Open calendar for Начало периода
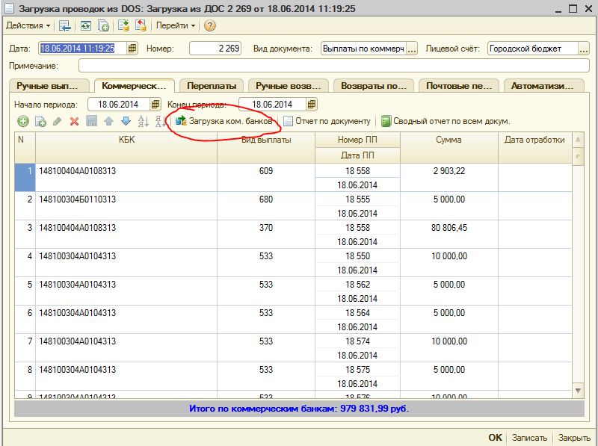Screen dimensions: 598x446 156,104
